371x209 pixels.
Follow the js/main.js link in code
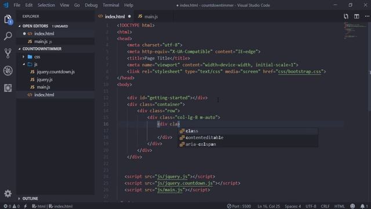coord(170,190)
